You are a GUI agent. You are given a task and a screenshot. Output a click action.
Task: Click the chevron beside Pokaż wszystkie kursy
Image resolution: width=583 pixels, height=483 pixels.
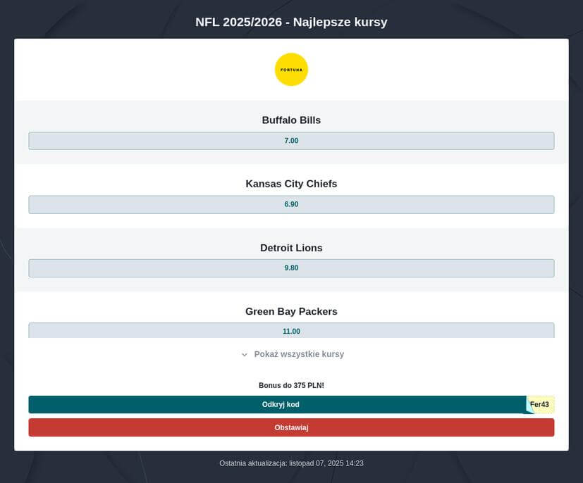click(245, 355)
